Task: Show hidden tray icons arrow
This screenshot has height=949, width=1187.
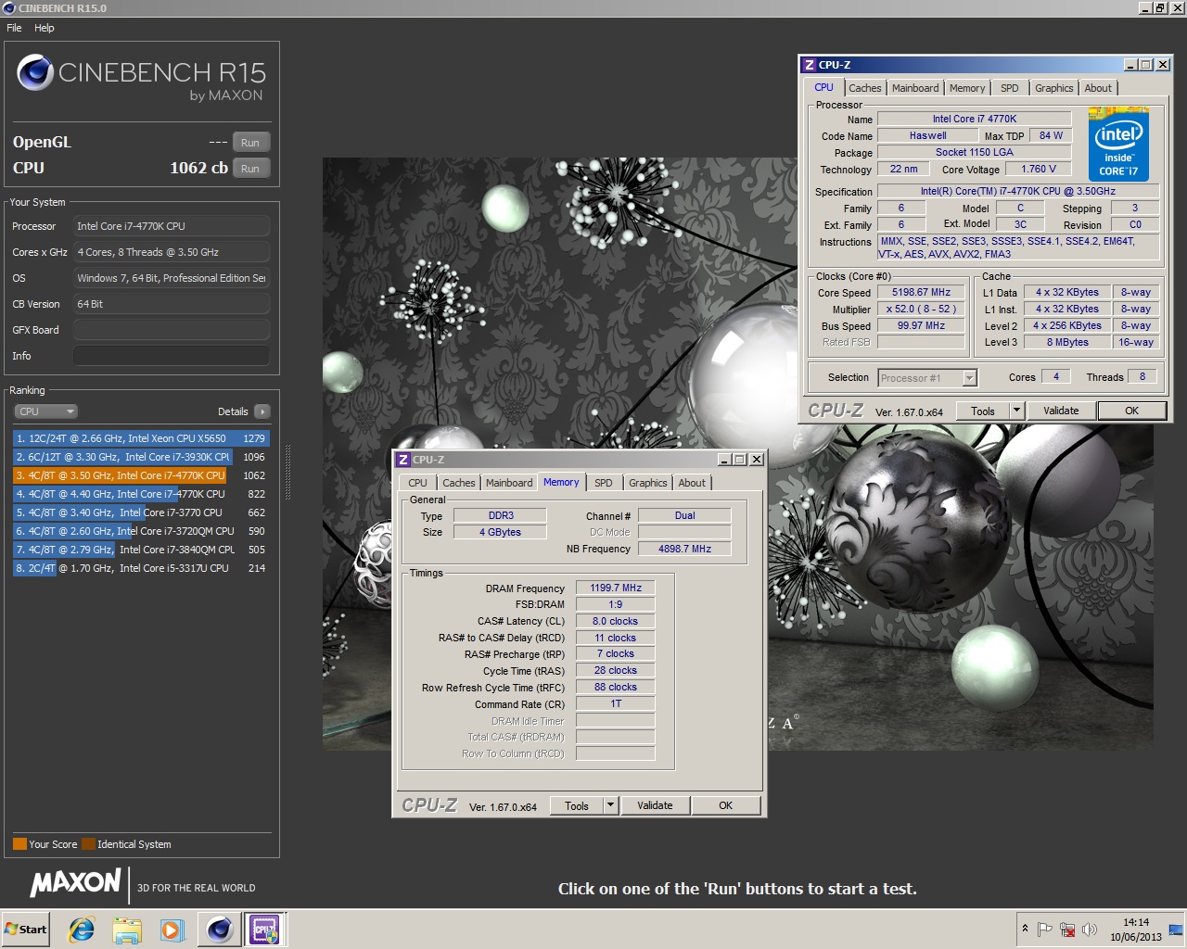Action: [x=1025, y=929]
